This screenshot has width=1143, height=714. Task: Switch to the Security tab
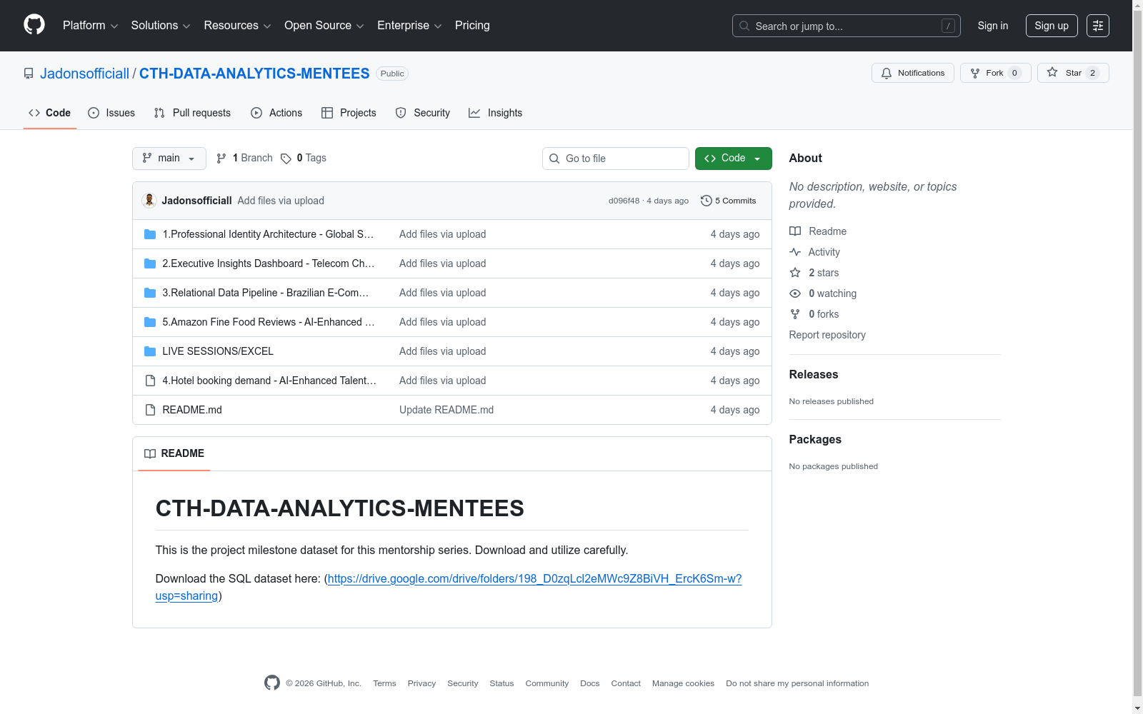click(x=423, y=113)
